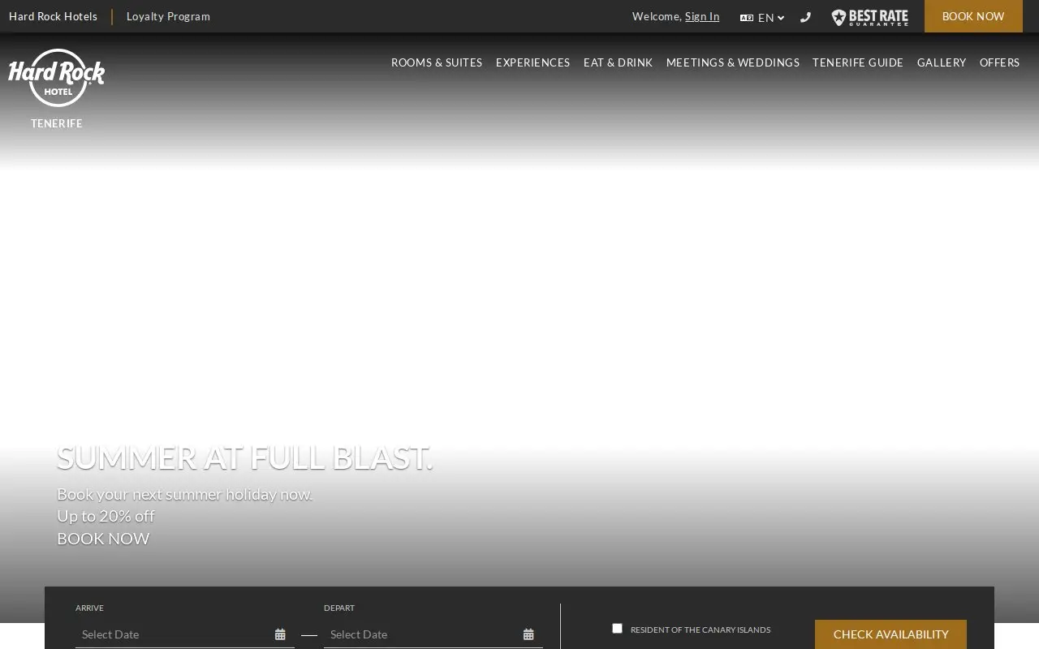Open Hard Rock Hotels link
The height and width of the screenshot is (649, 1039).
[53, 16]
